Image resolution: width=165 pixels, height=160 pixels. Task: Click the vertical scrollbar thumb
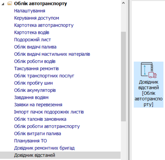pyautogui.click(x=123, y=77)
